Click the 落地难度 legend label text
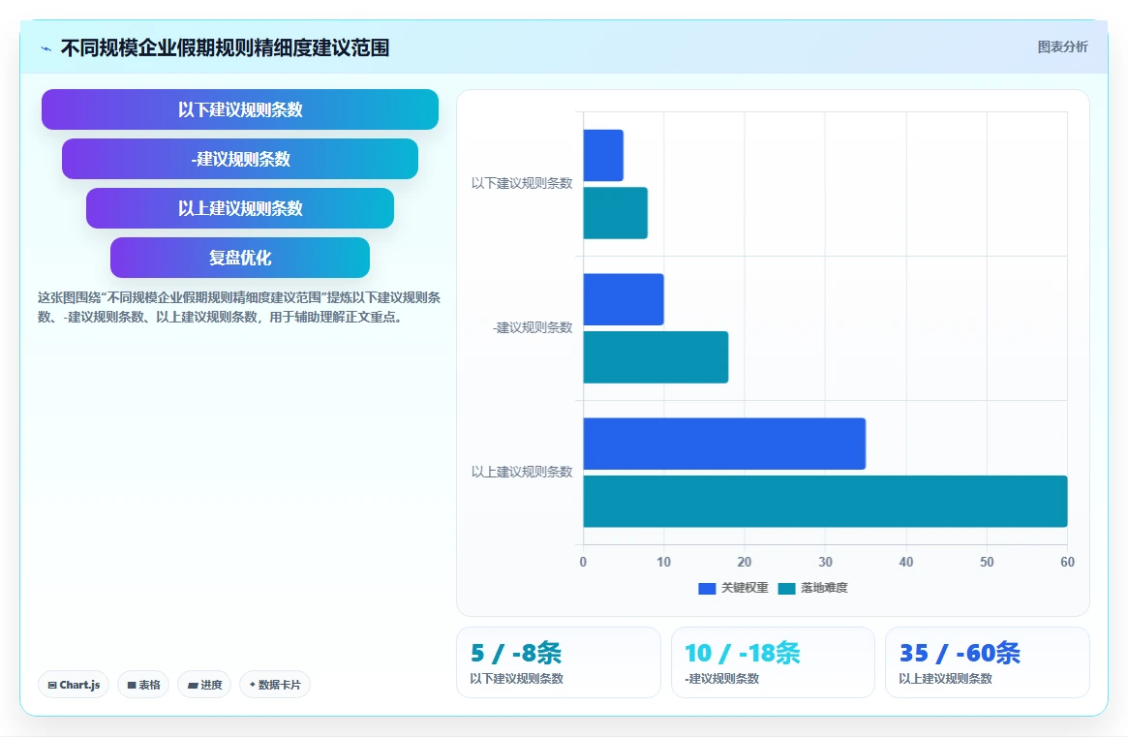 click(824, 588)
